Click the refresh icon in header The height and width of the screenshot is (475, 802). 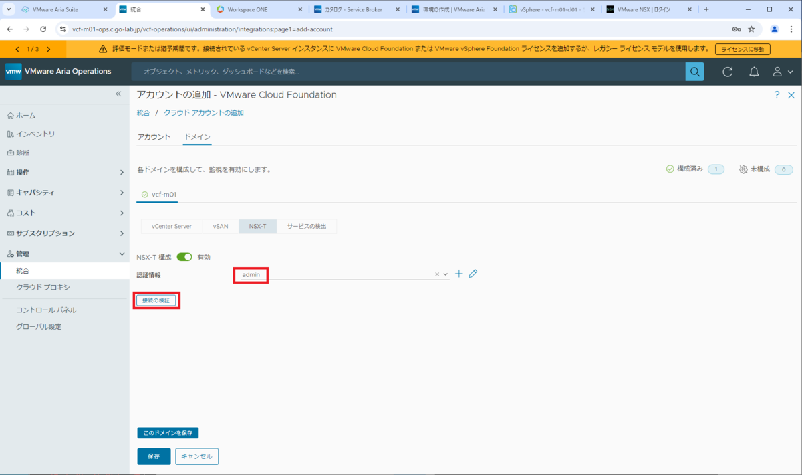(x=728, y=72)
